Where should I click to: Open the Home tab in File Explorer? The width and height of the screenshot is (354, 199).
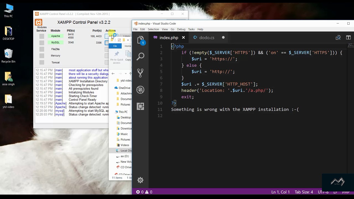(128, 46)
